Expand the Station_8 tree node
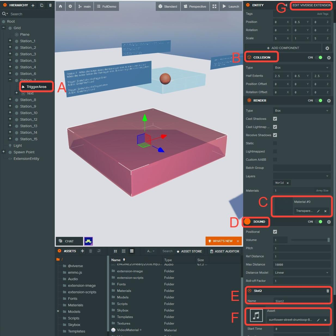Screen dimensions: 336x336 point(10,99)
